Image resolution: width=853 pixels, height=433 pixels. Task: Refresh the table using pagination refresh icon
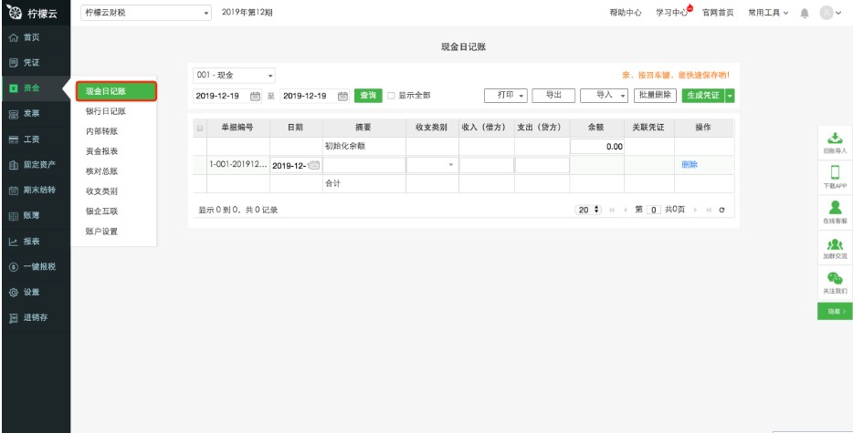tap(721, 210)
